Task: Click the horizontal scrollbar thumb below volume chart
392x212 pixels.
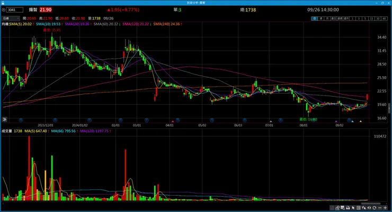Action: coord(371,204)
